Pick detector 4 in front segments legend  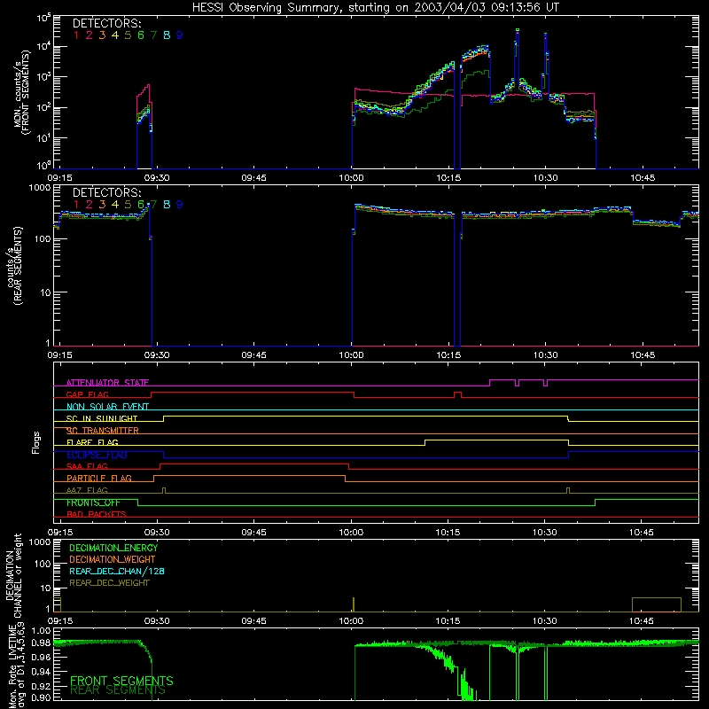pos(115,35)
